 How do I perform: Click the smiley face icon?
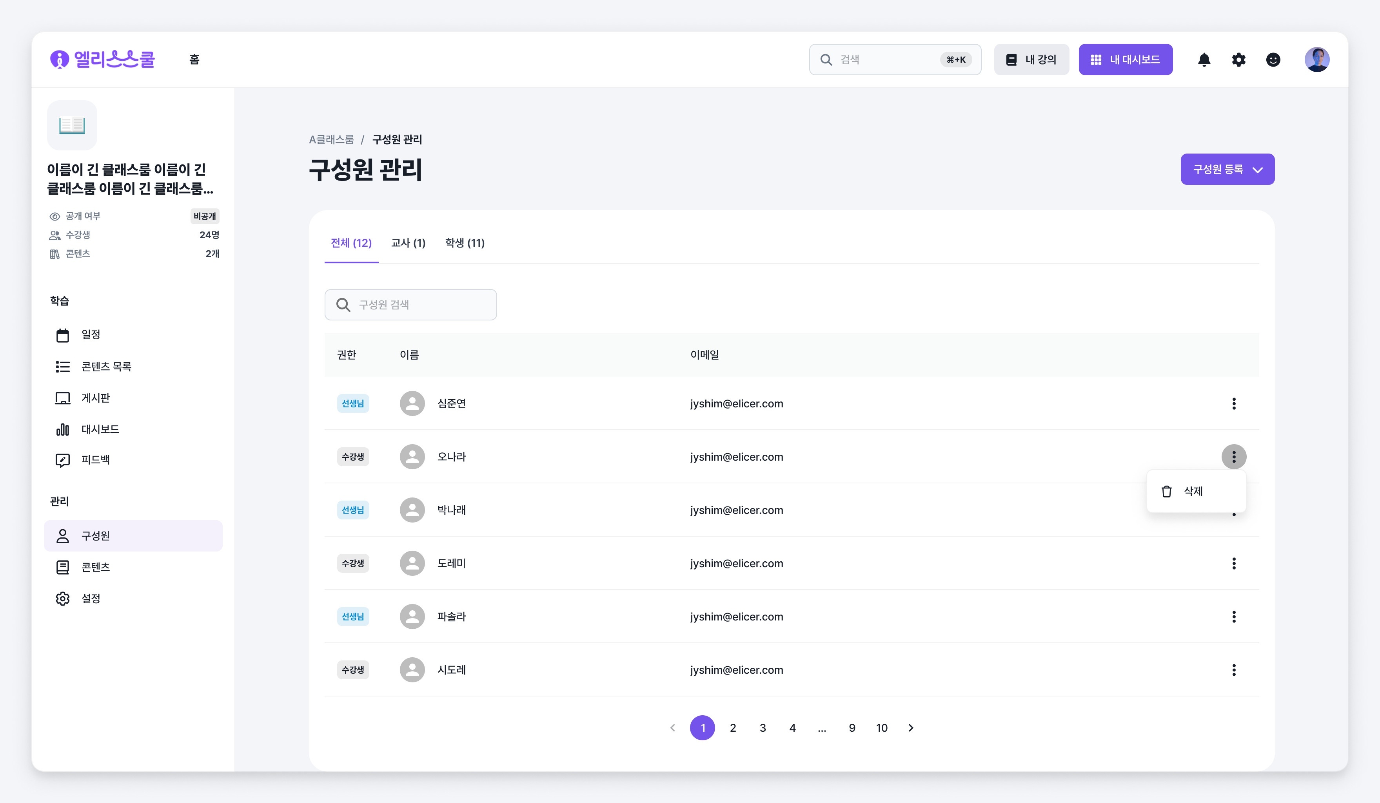pyautogui.click(x=1273, y=60)
